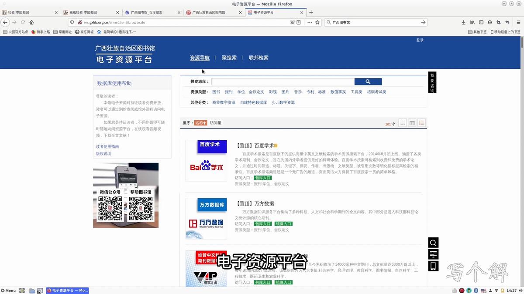524x294 pixels.
Task: Switch sorting to 访问量
Action: (216, 122)
